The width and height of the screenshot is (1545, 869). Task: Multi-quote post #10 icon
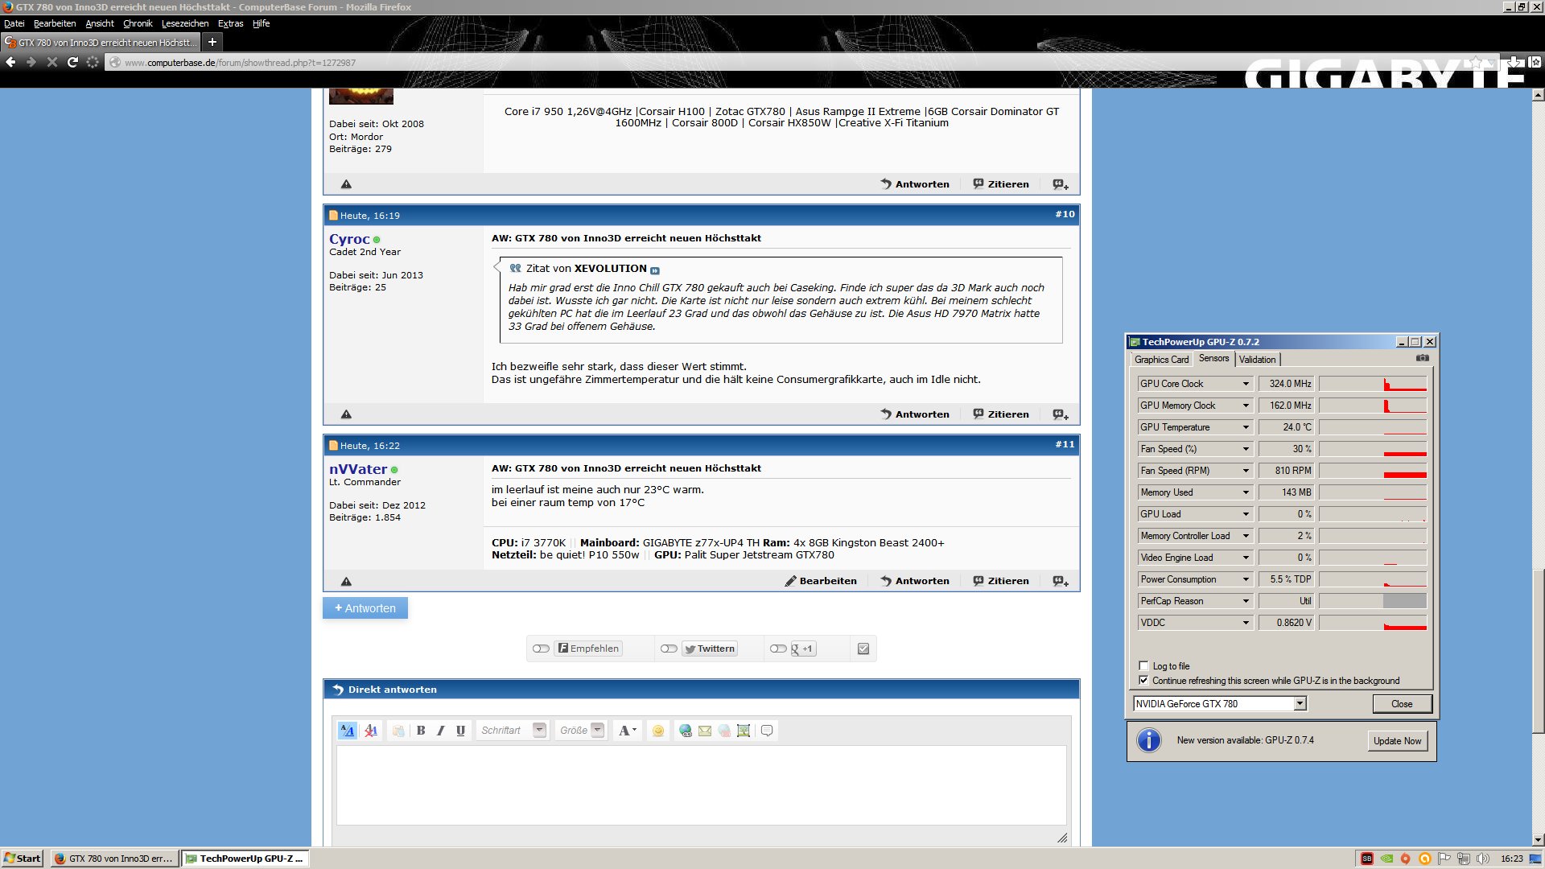coord(1061,414)
